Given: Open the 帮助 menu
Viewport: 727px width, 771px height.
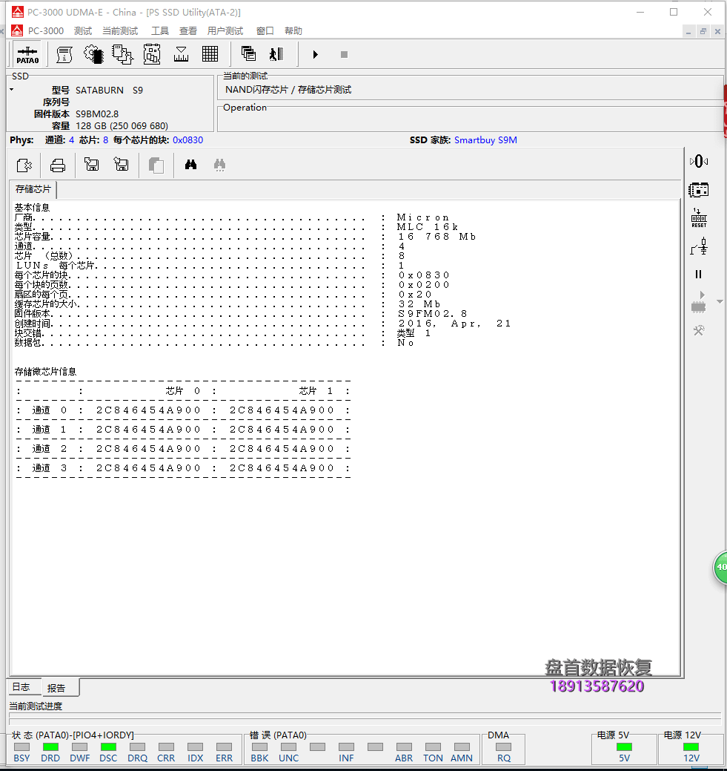Looking at the screenshot, I should pyautogui.click(x=293, y=30).
